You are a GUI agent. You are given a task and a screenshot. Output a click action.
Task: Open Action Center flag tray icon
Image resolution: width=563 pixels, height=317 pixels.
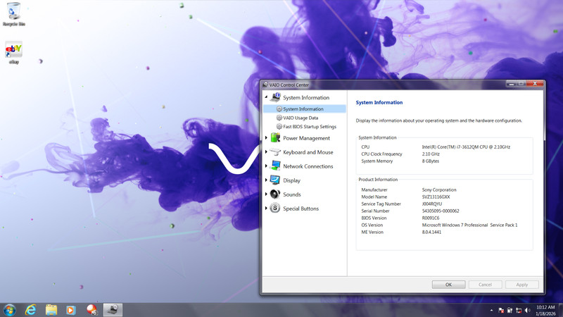coord(501,311)
